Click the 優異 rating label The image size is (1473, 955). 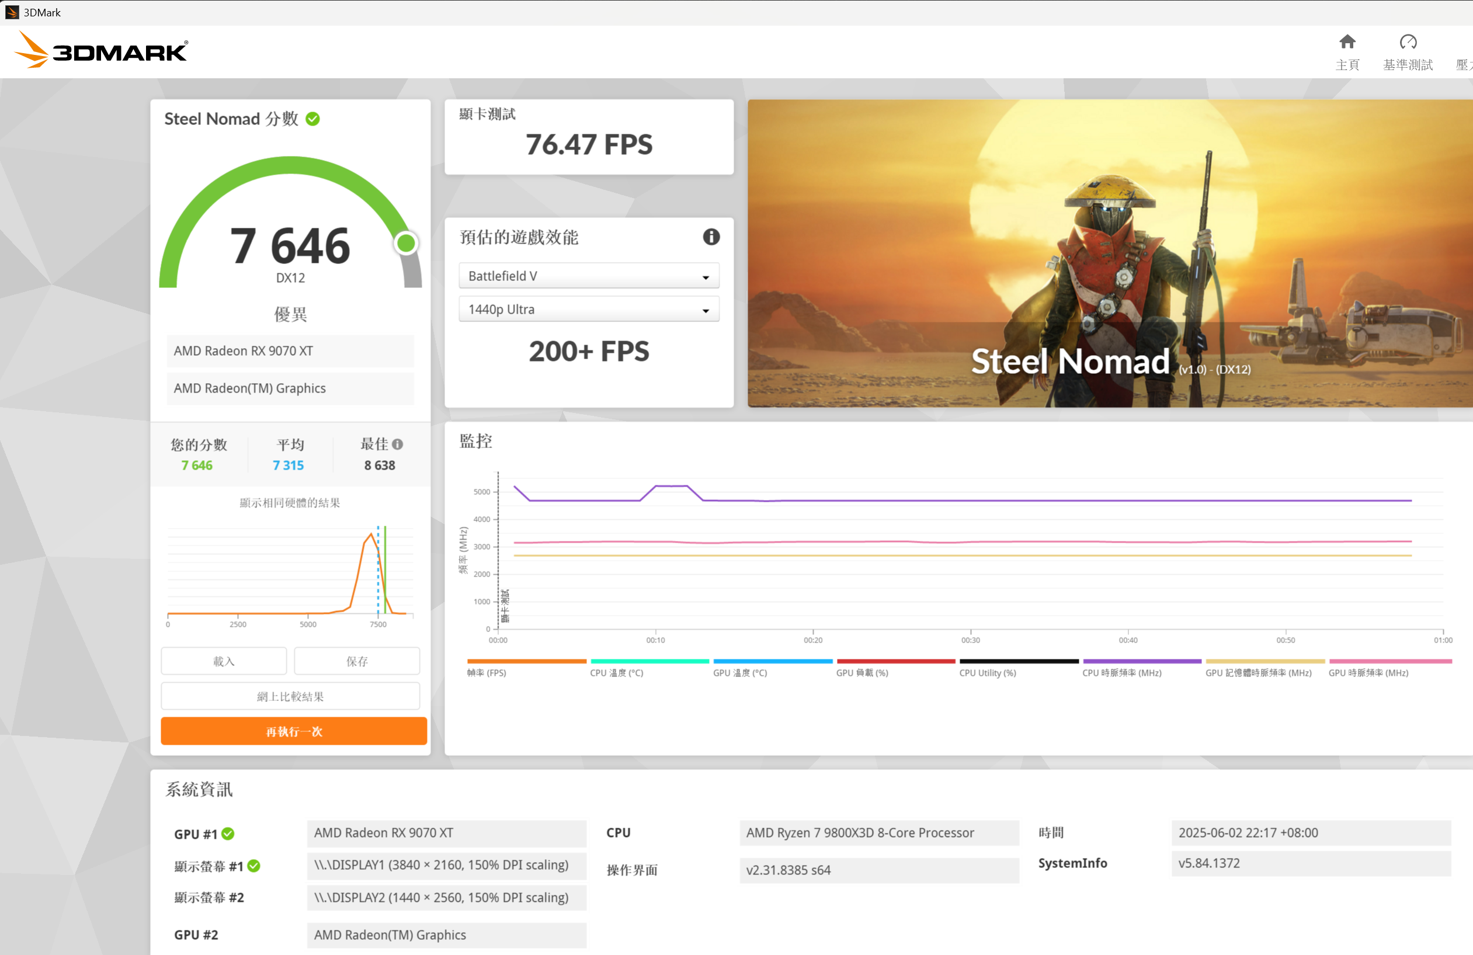pos(290,314)
